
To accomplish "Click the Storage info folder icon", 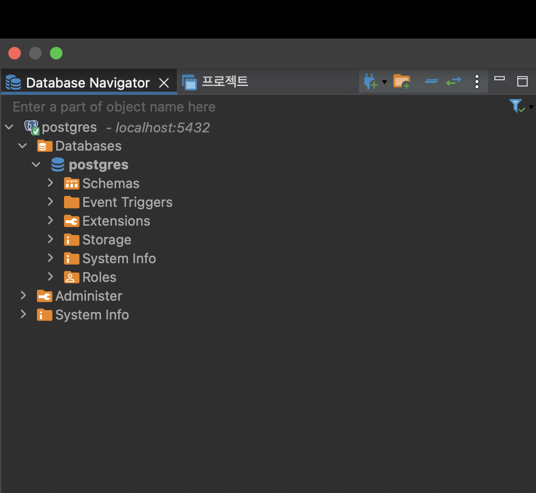I will (71, 240).
